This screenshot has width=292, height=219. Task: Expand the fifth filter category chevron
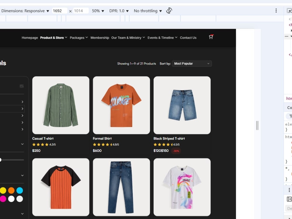tap(22, 129)
